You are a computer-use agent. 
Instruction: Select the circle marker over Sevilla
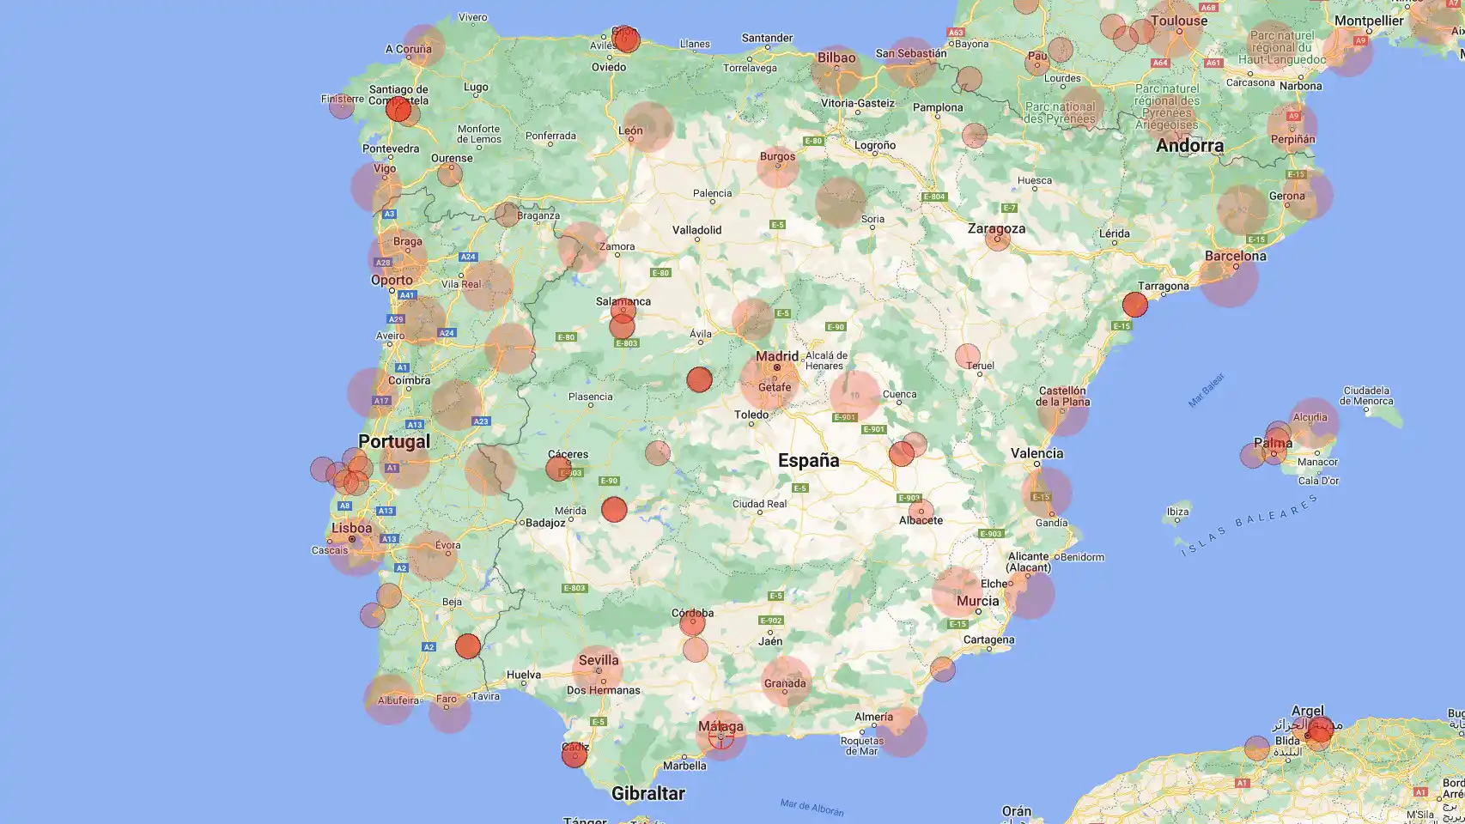point(598,670)
